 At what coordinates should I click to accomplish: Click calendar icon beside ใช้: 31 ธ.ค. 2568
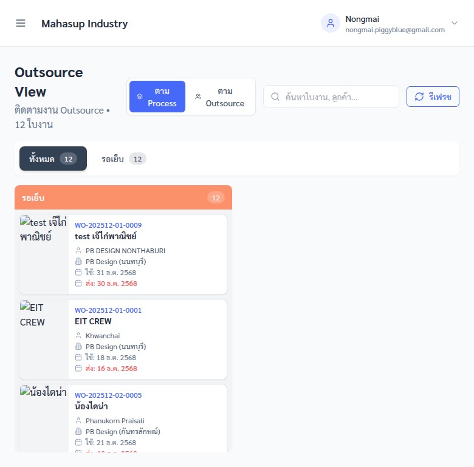(x=78, y=272)
